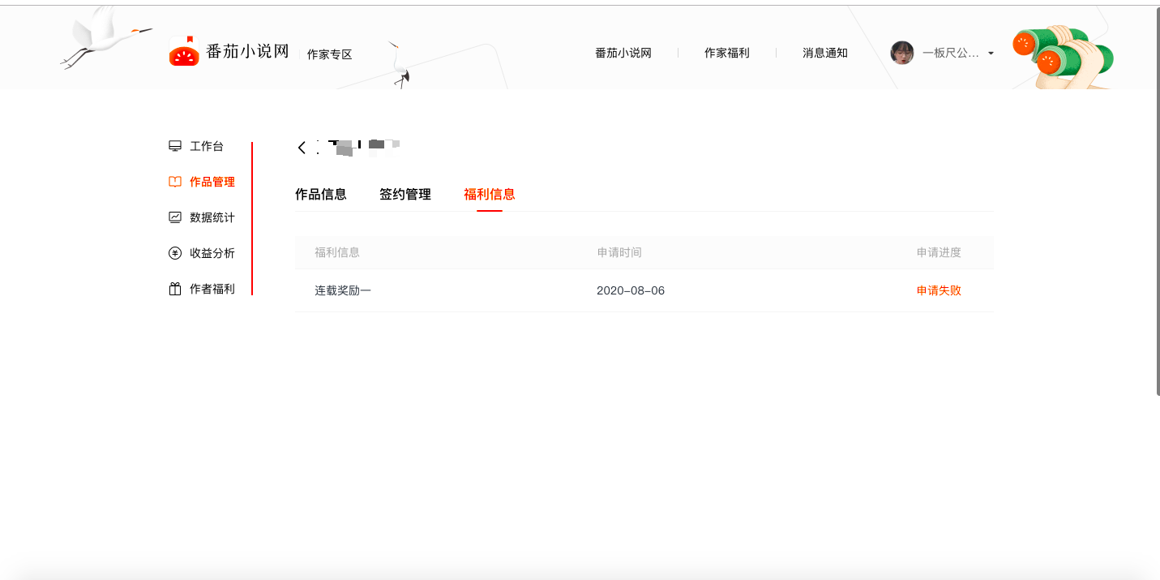This screenshot has height=580, width=1160.
Task: Click the Fanqie tomato logo icon
Action: tap(184, 51)
